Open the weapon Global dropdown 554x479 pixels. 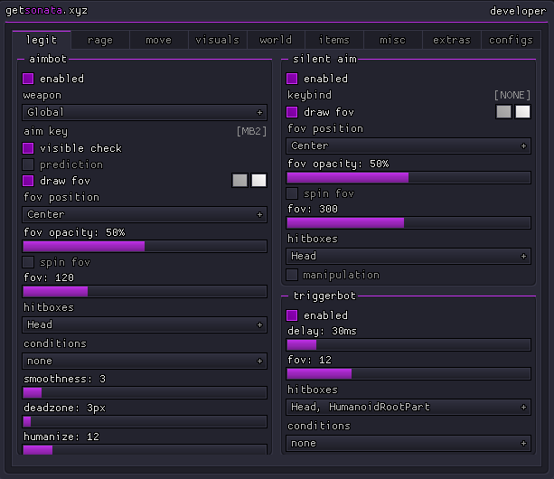coord(145,112)
